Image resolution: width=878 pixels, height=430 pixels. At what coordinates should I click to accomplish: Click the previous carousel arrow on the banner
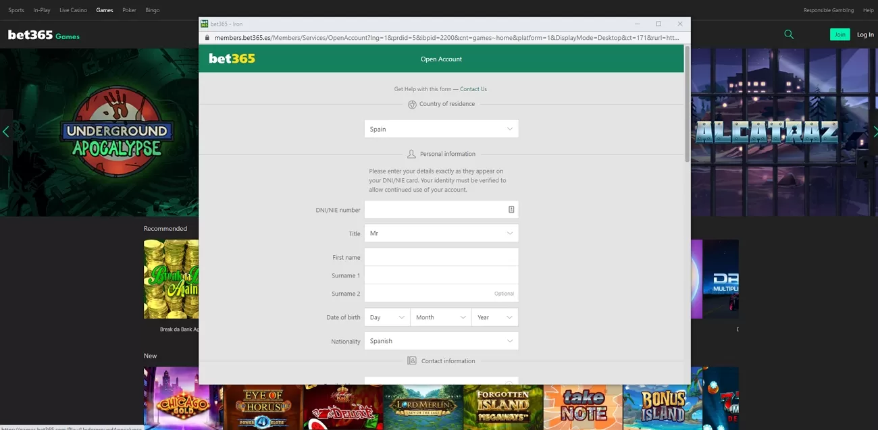(6, 132)
